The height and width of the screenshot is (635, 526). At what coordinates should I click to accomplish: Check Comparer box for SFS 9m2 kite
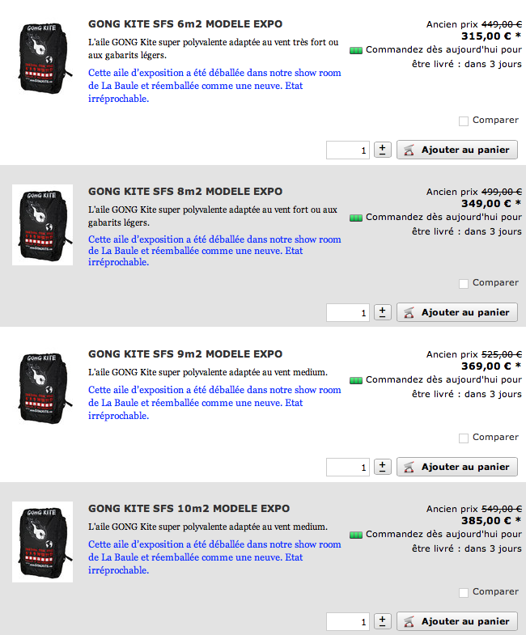464,438
